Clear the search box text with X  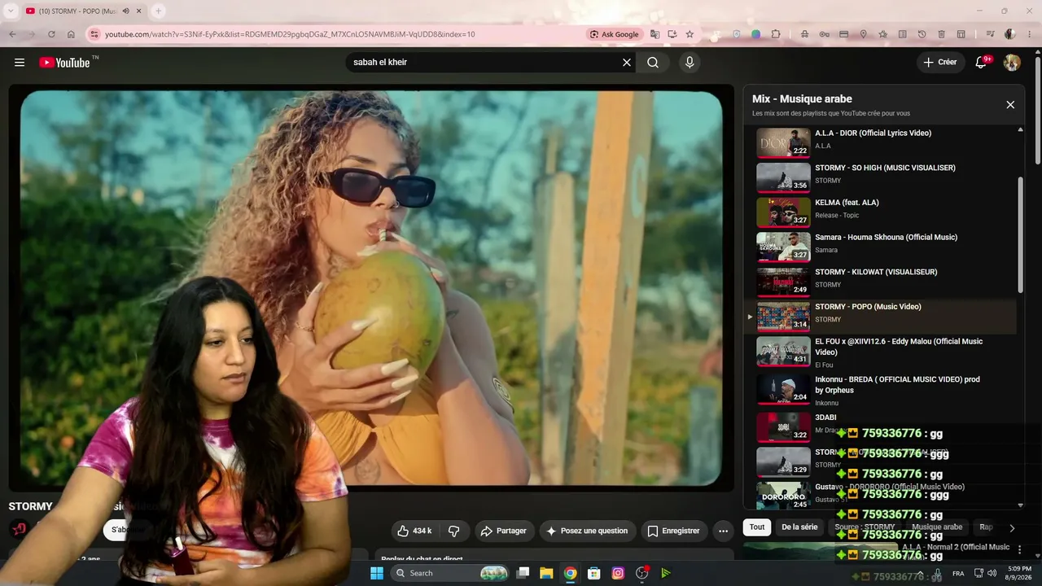627,63
